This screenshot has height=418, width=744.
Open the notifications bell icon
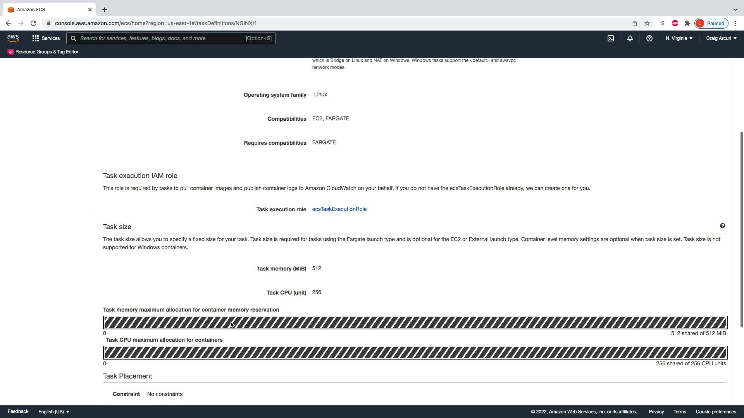point(630,38)
